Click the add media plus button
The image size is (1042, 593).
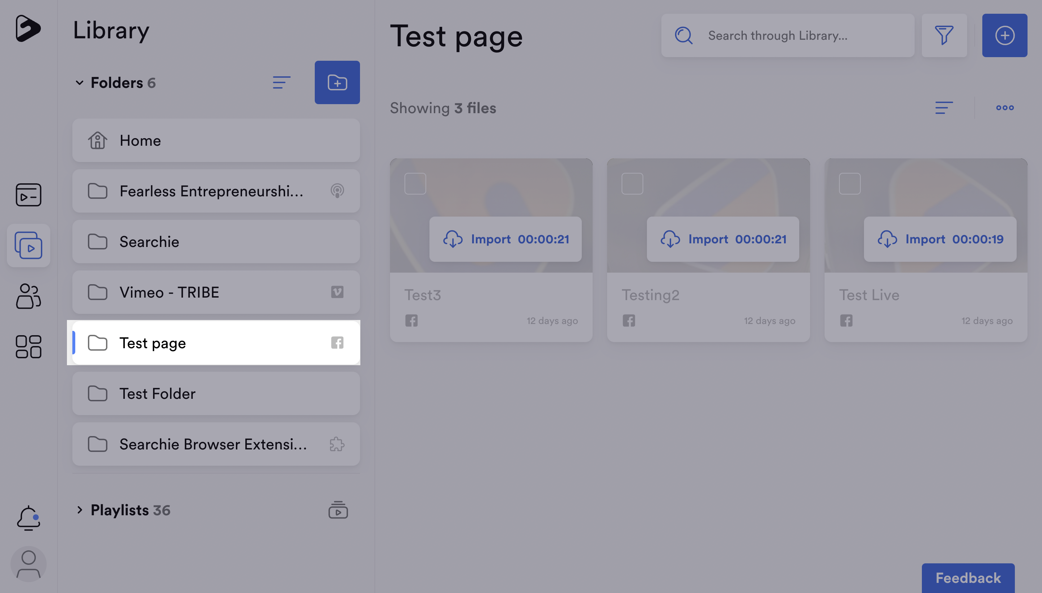click(x=1004, y=35)
